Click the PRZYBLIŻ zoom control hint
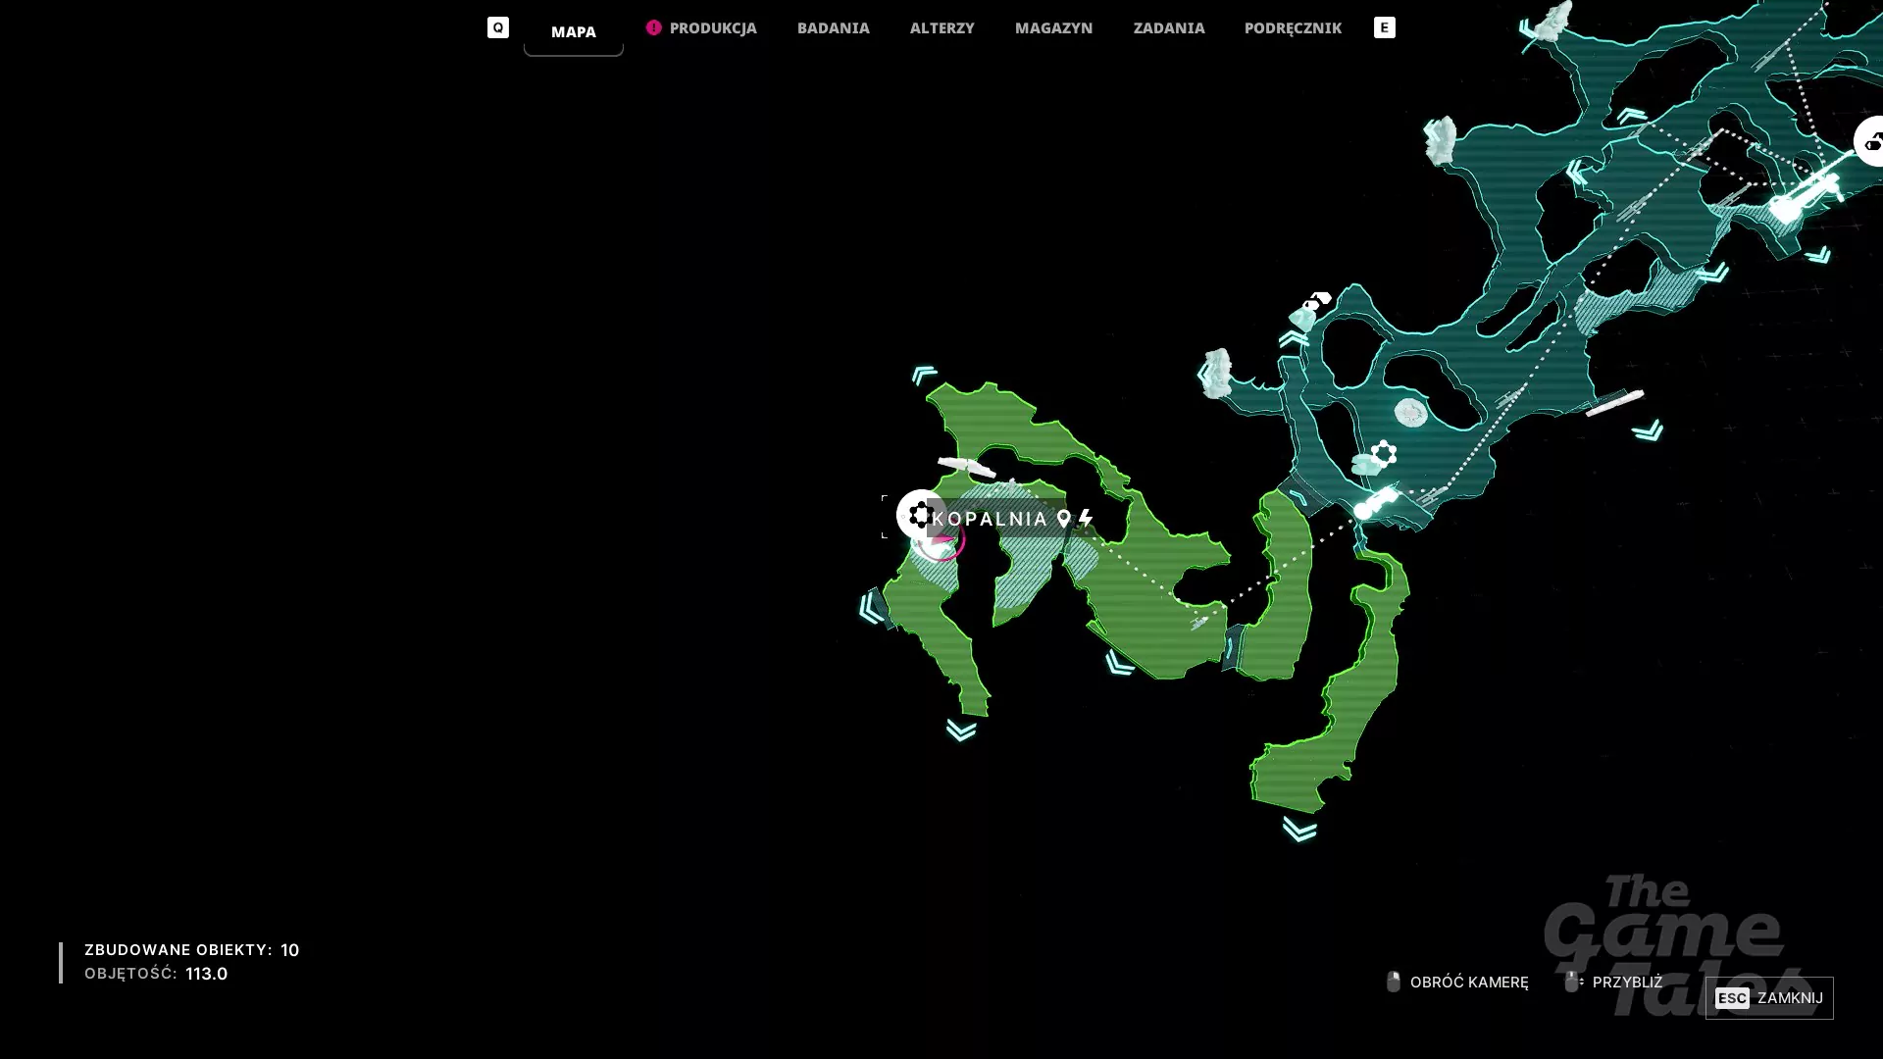 coord(1613,982)
